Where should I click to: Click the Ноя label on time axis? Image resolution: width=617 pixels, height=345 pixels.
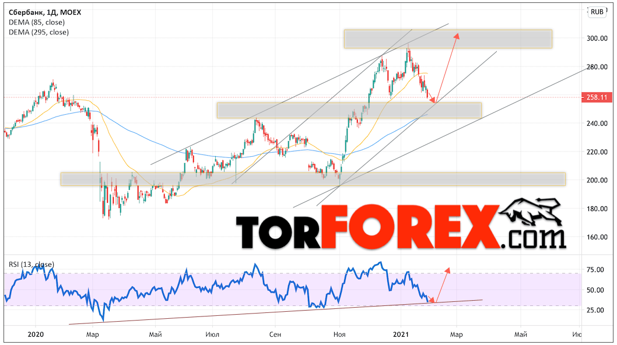(339, 335)
